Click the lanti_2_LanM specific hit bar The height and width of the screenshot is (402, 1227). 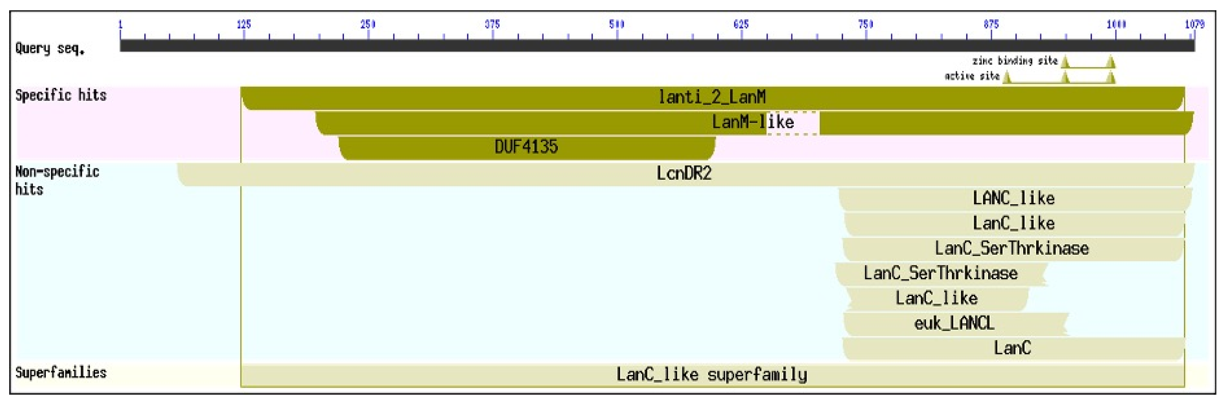tap(712, 98)
